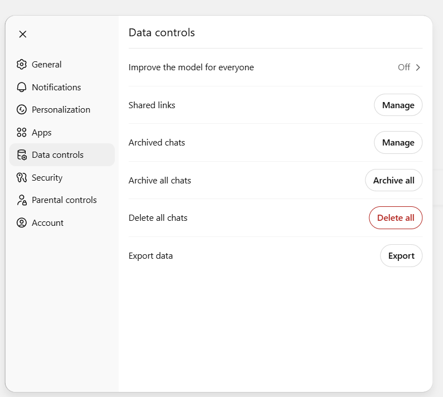443x397 pixels.
Task: Click the Archive all button
Action: 393,180
